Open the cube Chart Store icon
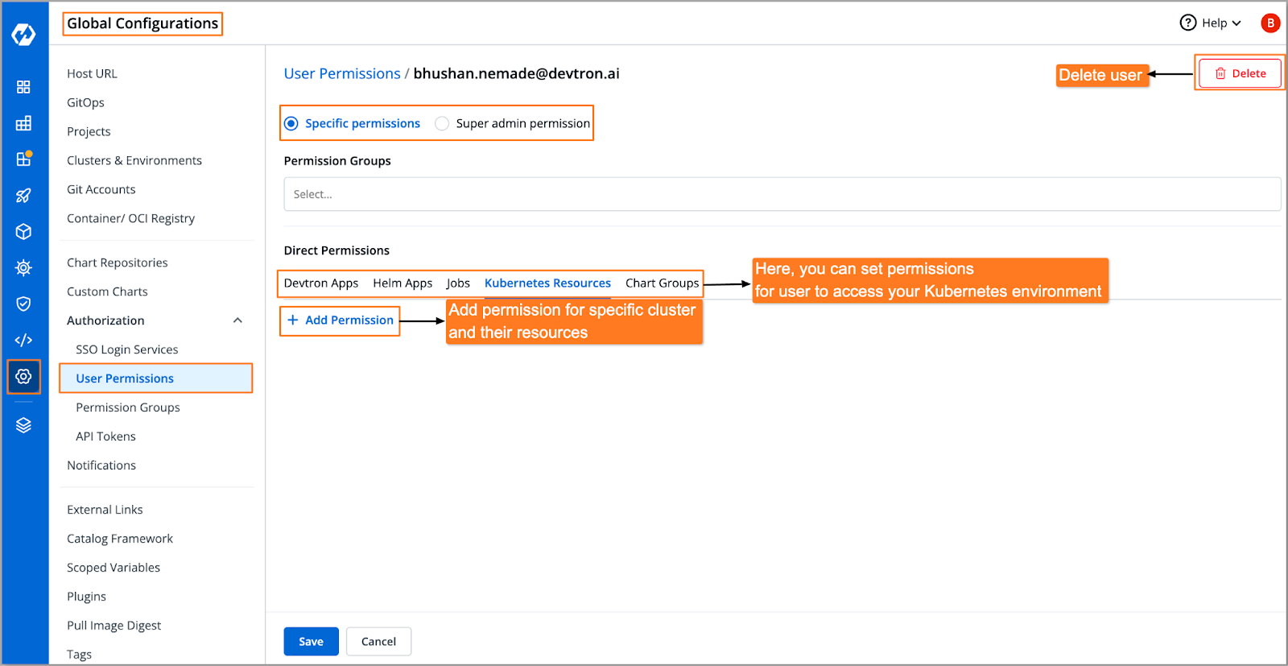Screen dimensions: 1288x666 (x=23, y=232)
